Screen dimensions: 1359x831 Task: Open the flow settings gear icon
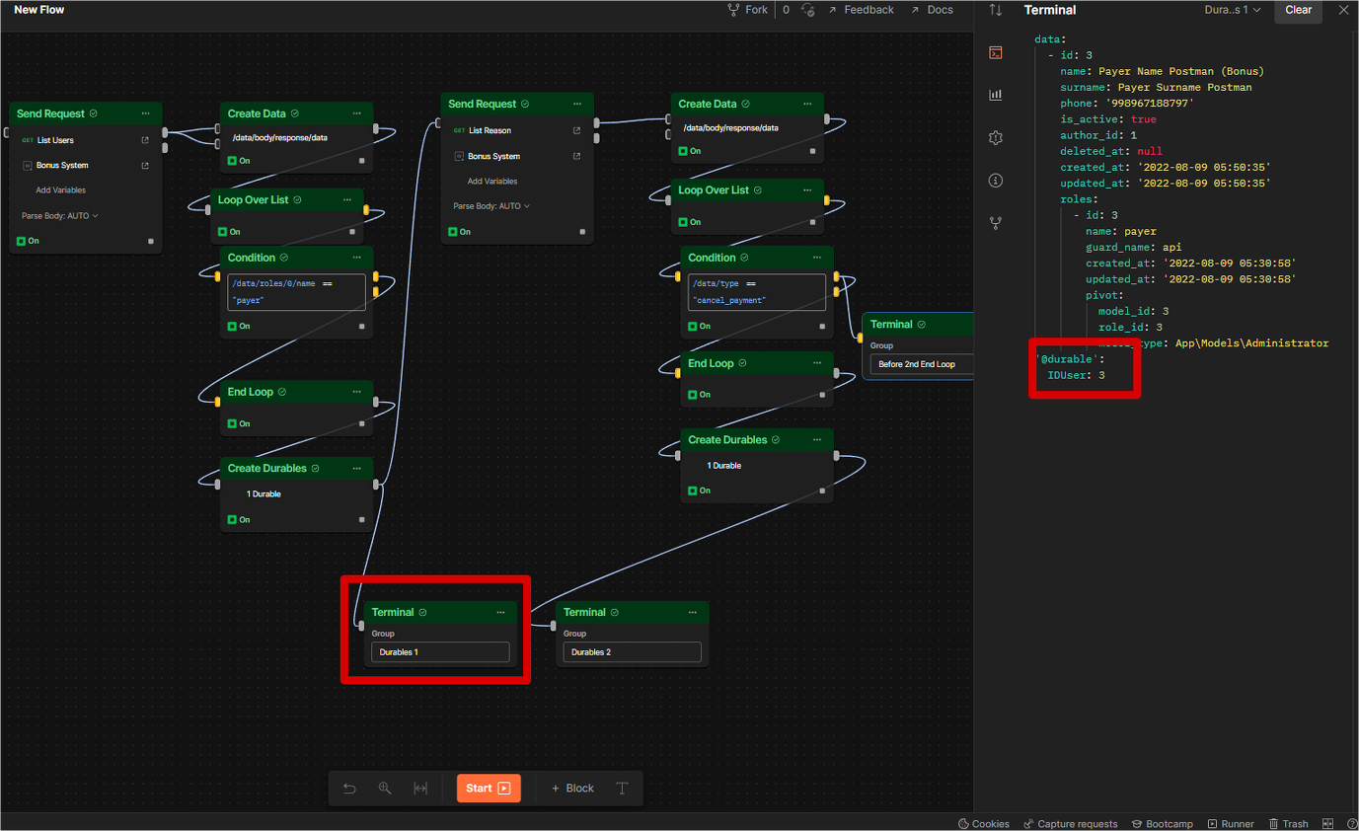coord(996,138)
